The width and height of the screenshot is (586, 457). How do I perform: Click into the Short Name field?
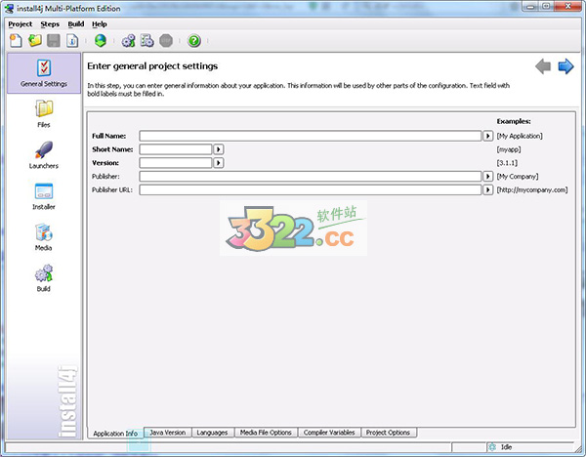point(176,149)
